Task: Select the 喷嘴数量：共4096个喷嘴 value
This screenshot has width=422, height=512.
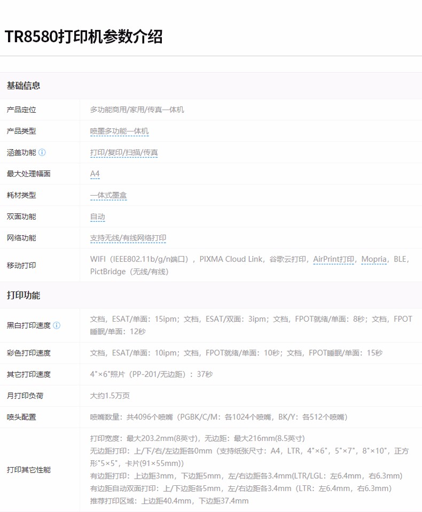Action: (218, 417)
